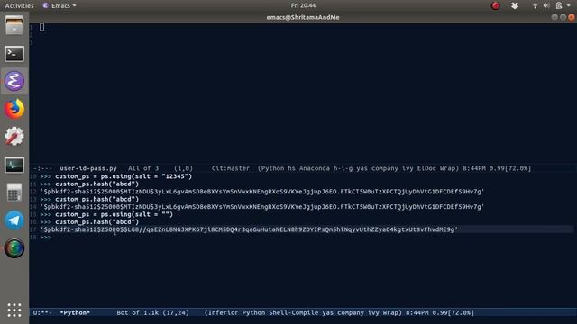577x324 pixels.
Task: Open the Emacs application menu
Action: point(60,5)
